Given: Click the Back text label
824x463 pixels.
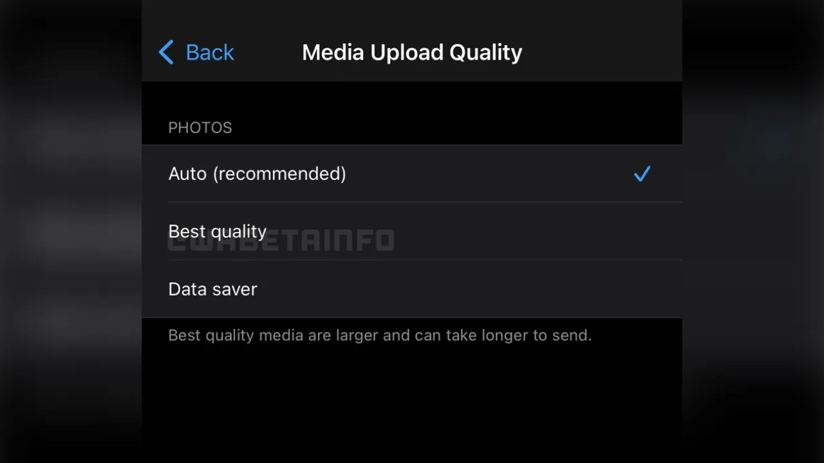Looking at the screenshot, I should click(210, 52).
